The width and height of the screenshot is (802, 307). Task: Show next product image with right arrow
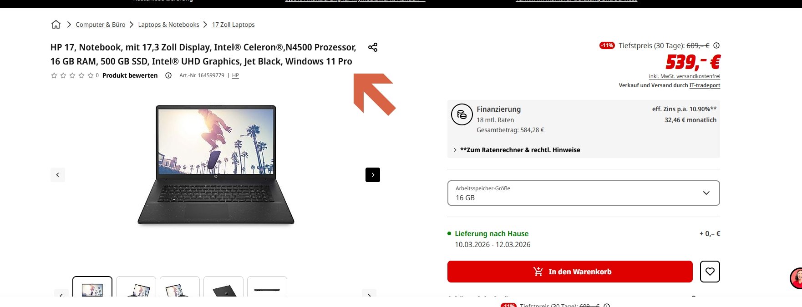click(373, 175)
